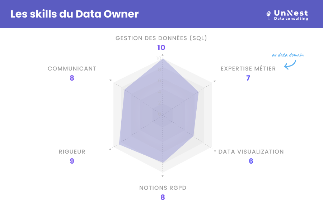Click the score 8 under Notions RGPD
The width and height of the screenshot is (323, 203).
click(x=163, y=197)
